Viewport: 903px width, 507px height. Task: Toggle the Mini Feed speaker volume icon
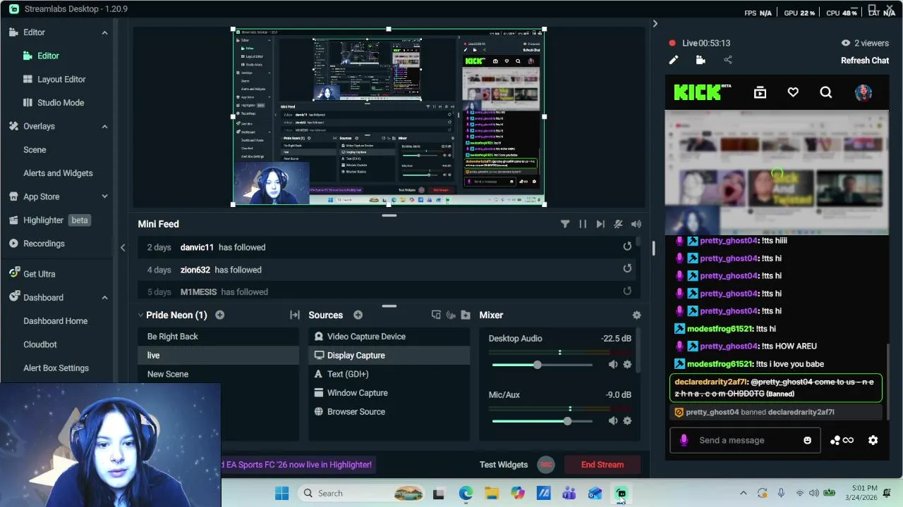[x=636, y=224]
